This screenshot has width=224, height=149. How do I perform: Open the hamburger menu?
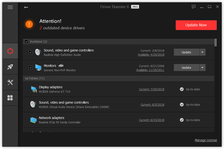10,7
